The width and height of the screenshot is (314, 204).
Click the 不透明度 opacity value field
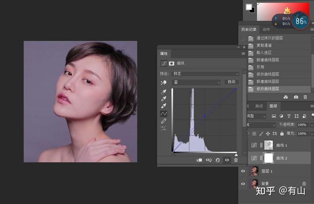(x=303, y=125)
